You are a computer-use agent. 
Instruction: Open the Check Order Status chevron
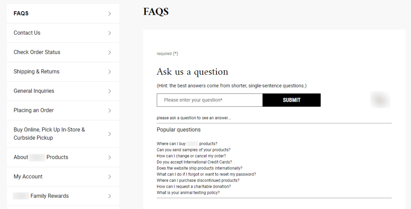point(109,52)
